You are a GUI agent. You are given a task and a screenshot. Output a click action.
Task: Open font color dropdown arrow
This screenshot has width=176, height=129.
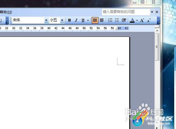pyautogui.click(x=137, y=20)
